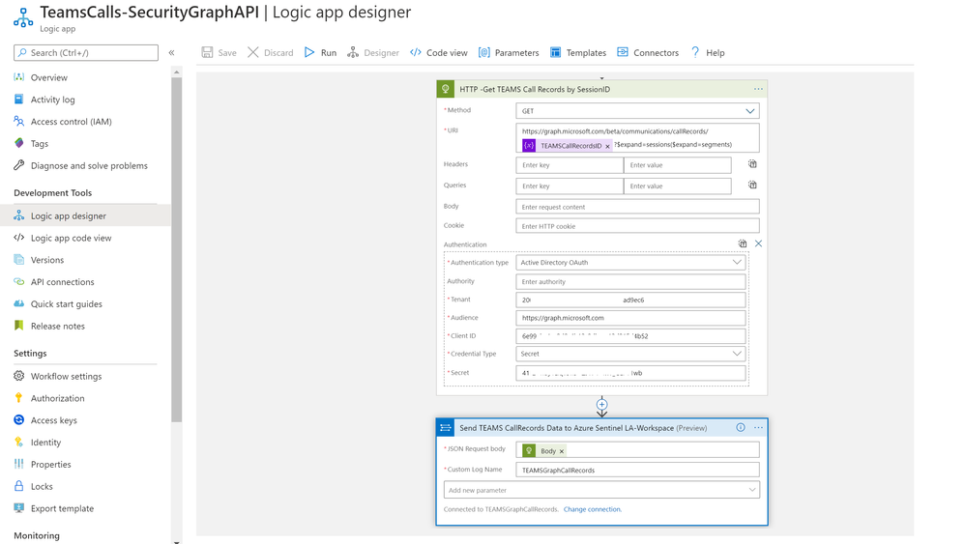Open Templates from toolbar
The height and width of the screenshot is (544, 965).
point(578,53)
